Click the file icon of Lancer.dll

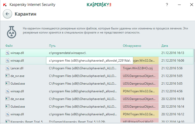click(x=7, y=68)
